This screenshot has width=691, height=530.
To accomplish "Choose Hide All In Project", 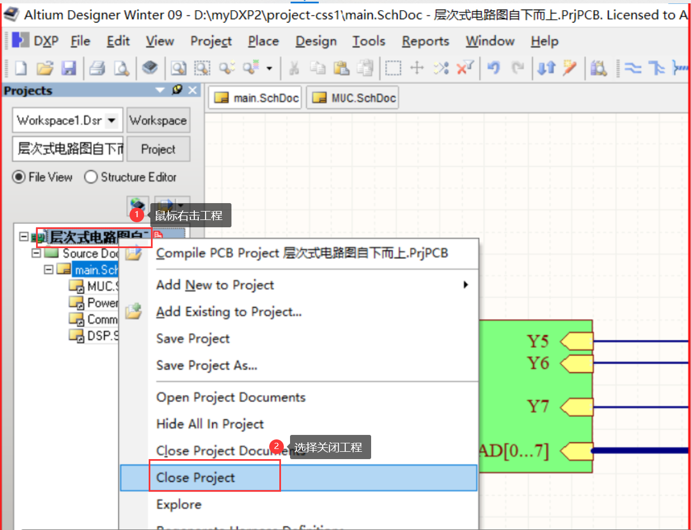I will pyautogui.click(x=298, y=424).
